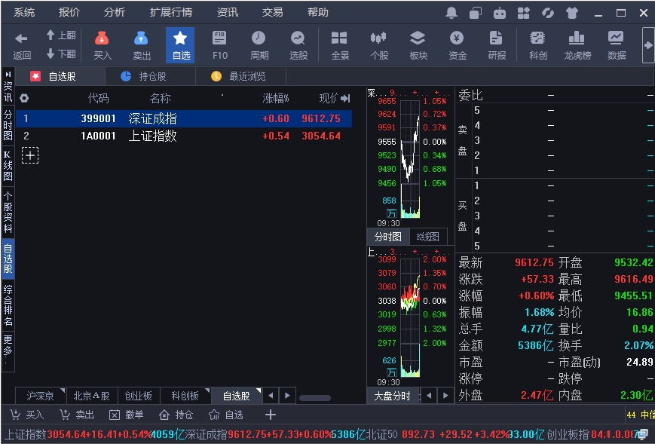
Task: Open the 系统 menu
Action: pos(24,13)
